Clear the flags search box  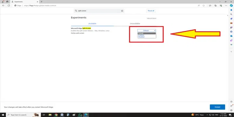click(122, 11)
